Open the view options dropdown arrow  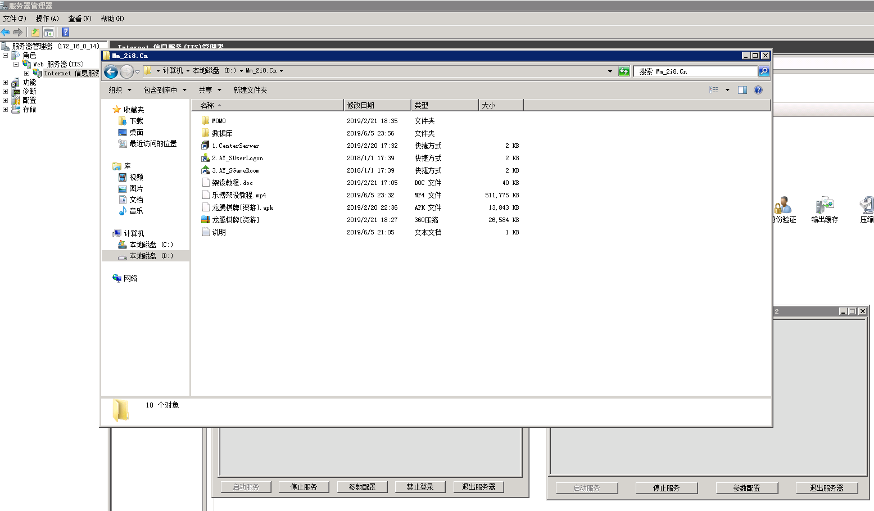[x=727, y=90]
